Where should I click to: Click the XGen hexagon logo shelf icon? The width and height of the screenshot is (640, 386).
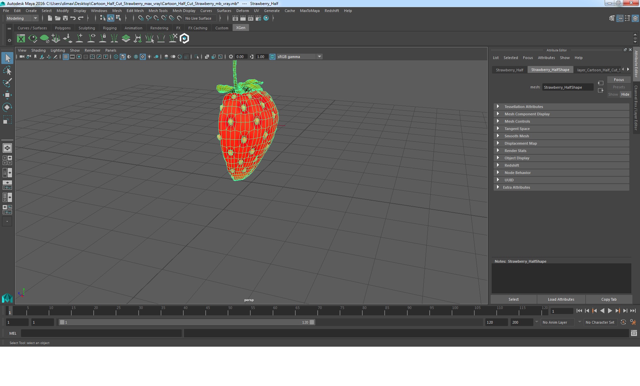click(x=184, y=39)
